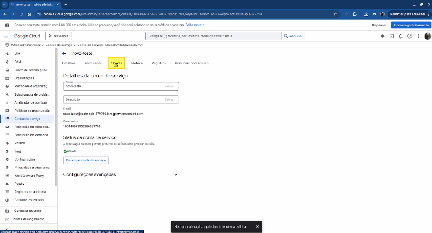Click the Pesquisa search button
Screen dimensions: 432x233
click(x=293, y=36)
